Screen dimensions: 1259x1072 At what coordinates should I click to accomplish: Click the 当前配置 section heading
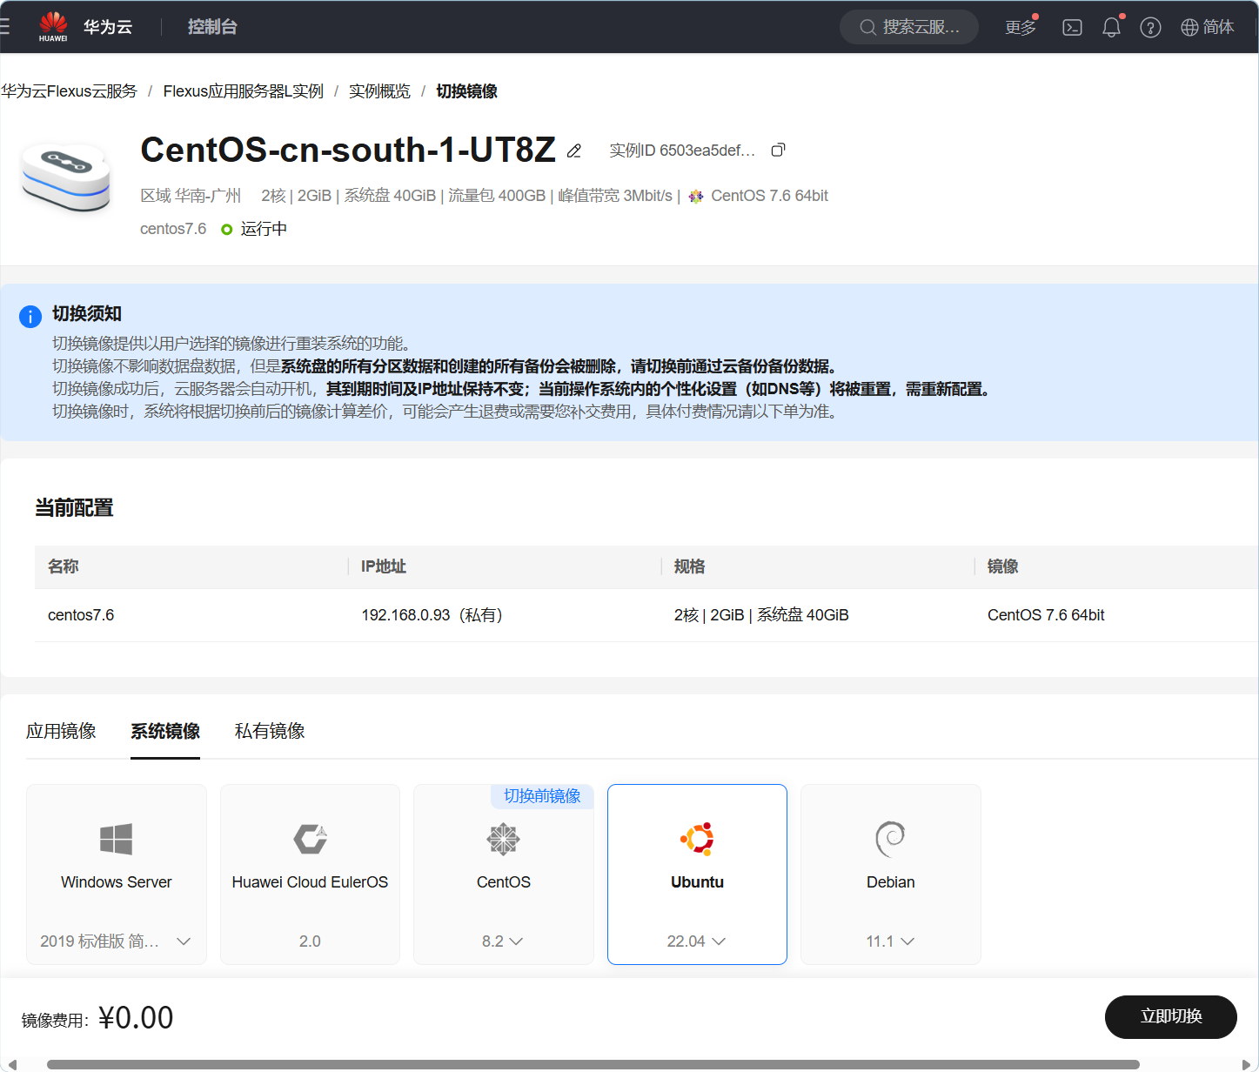click(74, 507)
